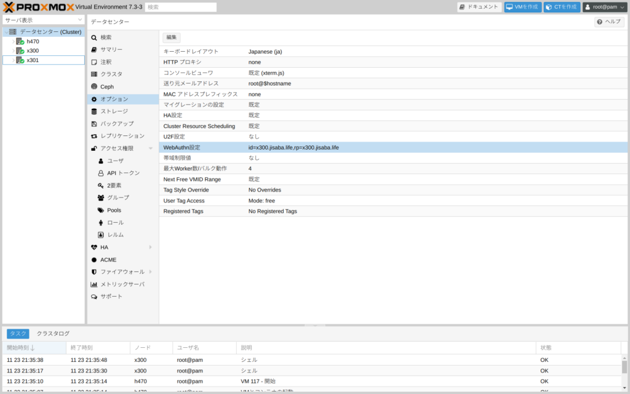Sort by 開始時刻 column header
Viewport: 630px width, 394px height.
(21, 348)
